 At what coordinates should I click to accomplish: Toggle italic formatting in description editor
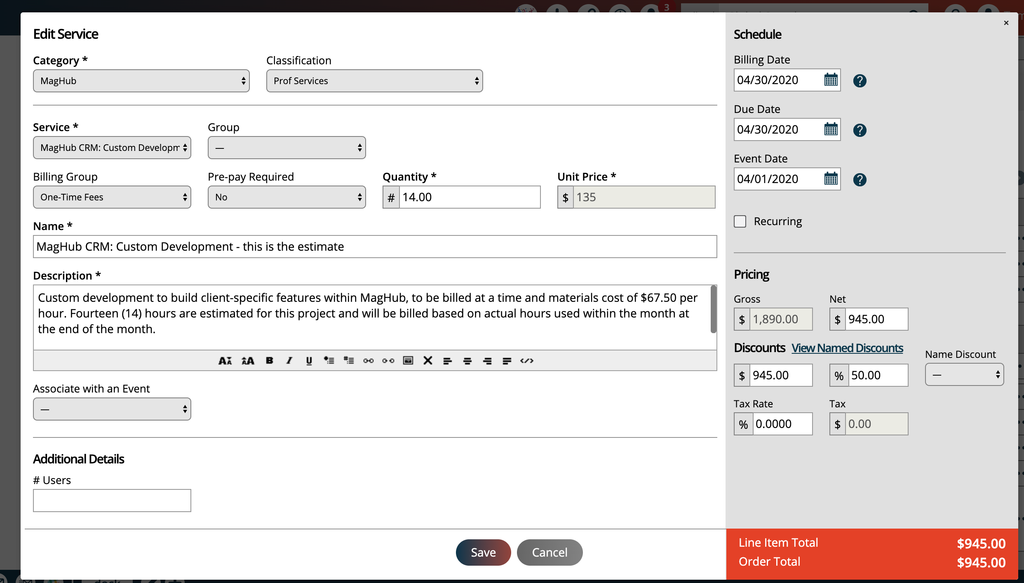click(x=289, y=361)
